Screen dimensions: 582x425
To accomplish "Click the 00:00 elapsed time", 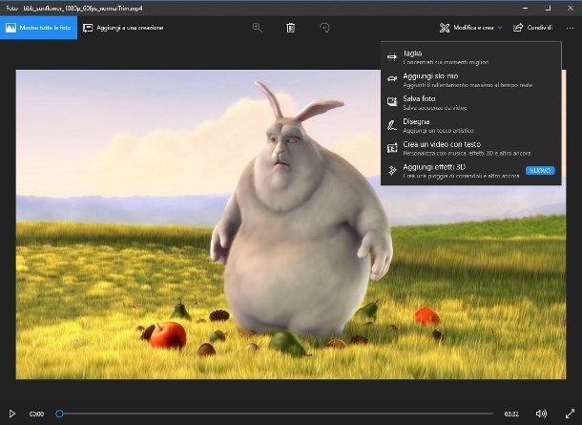I will click(36, 414).
